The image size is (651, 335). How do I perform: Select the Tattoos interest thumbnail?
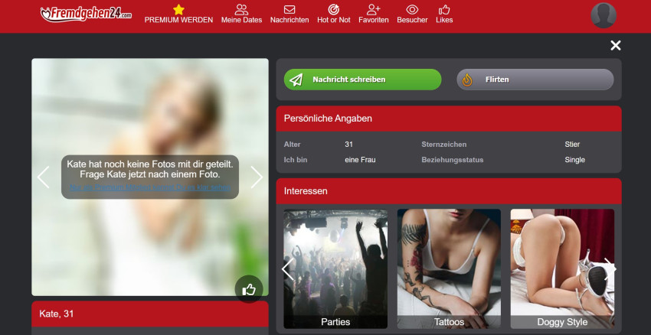coord(449,268)
